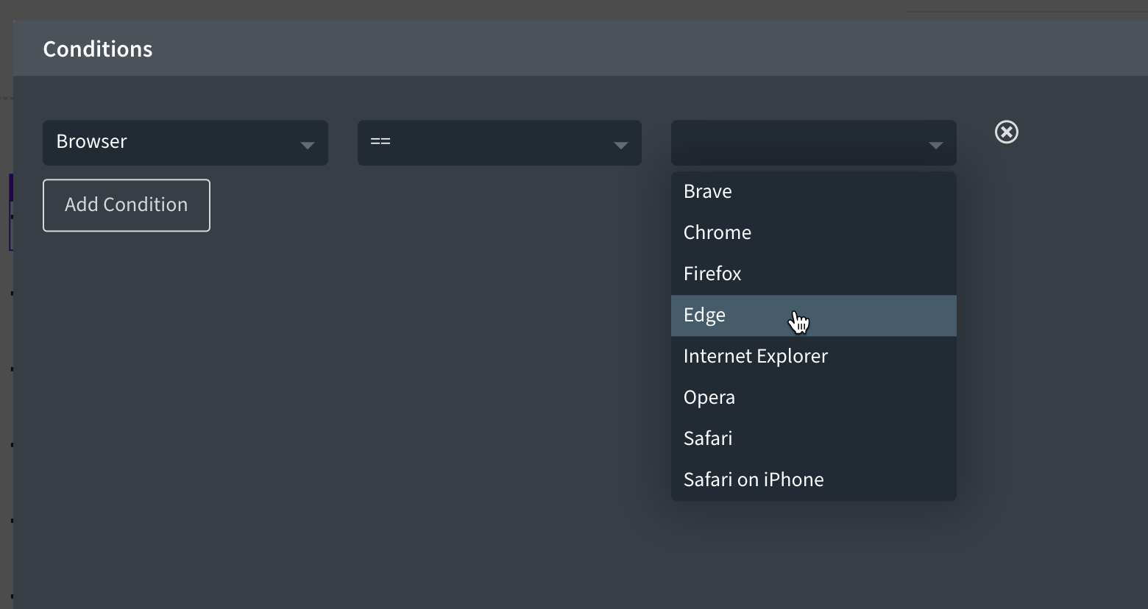This screenshot has width=1148, height=609.
Task: Click the Conditions dialog title text
Action: pyautogui.click(x=98, y=49)
